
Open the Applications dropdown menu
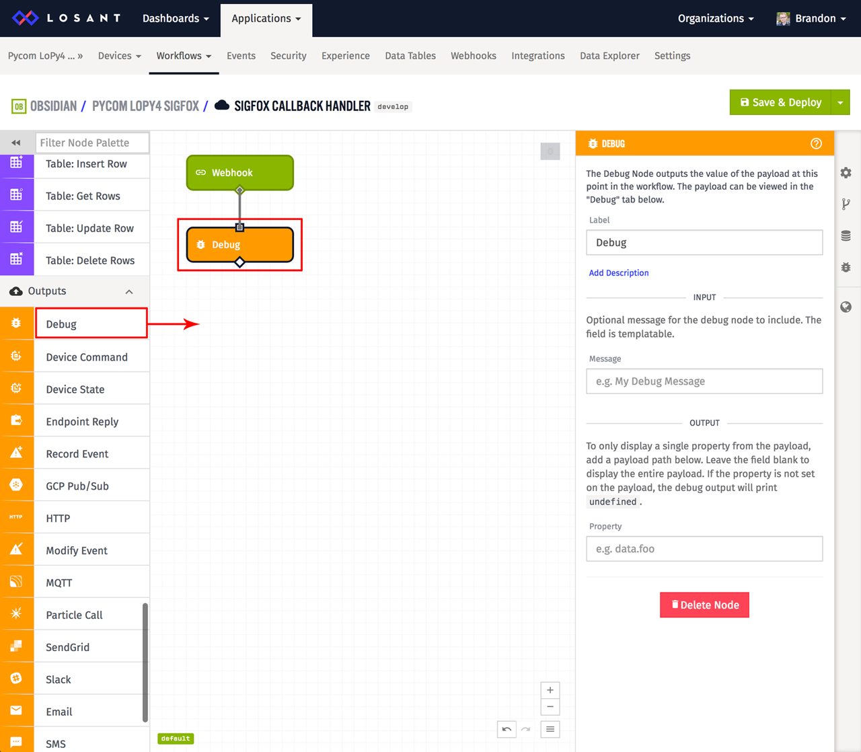(266, 18)
